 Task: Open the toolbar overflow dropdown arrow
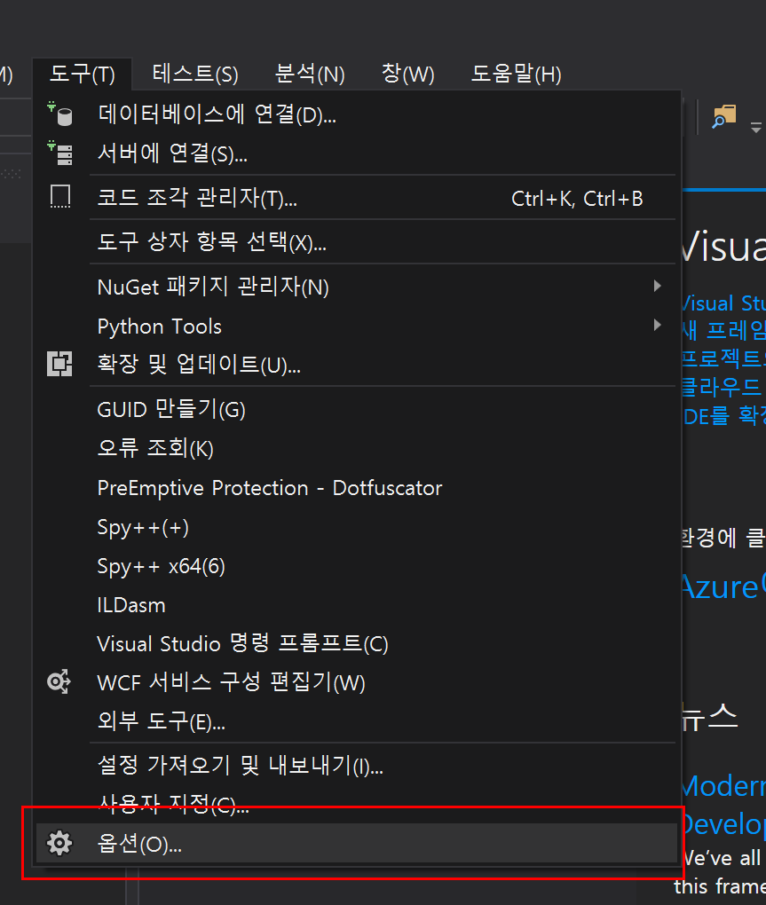[x=755, y=128]
